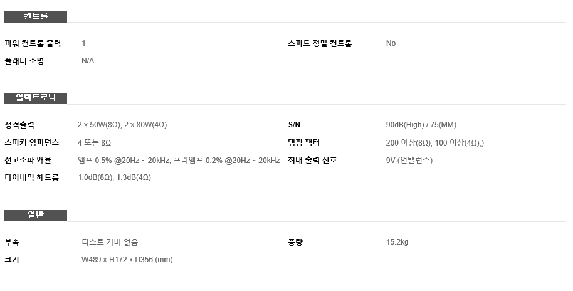Click the 전고조파 왜율 label
This screenshot has height=291, width=573.
point(28,160)
